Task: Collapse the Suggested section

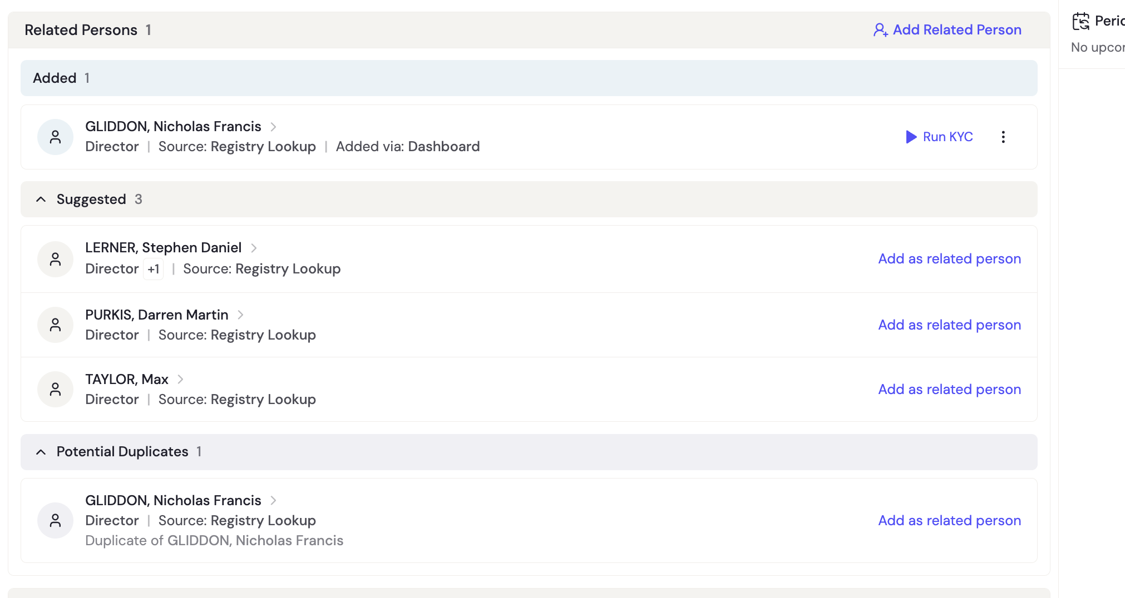Action: click(x=41, y=199)
